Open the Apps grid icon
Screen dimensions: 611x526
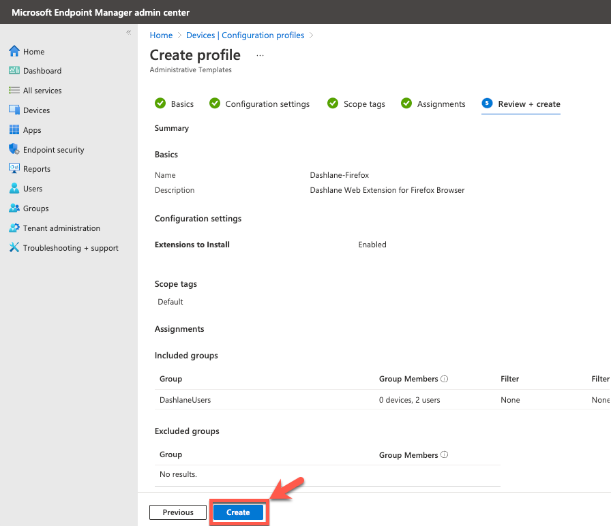coord(14,129)
